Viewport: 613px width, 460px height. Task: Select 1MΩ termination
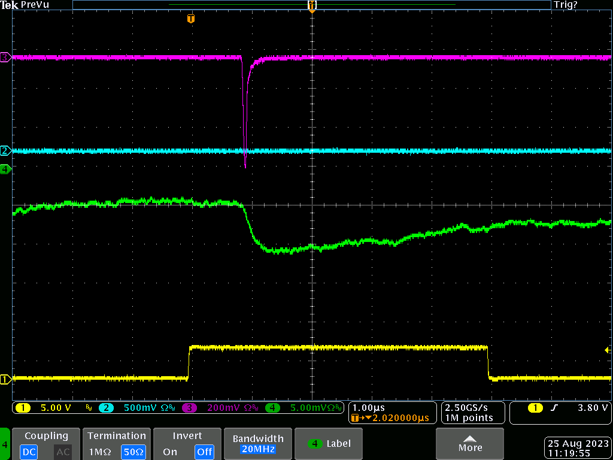click(99, 452)
